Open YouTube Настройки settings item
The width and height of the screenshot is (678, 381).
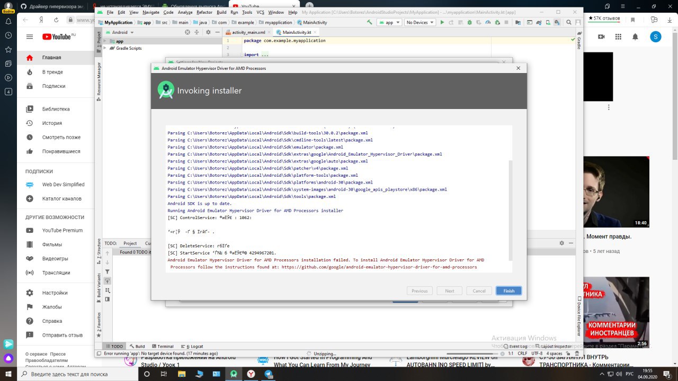56,293
